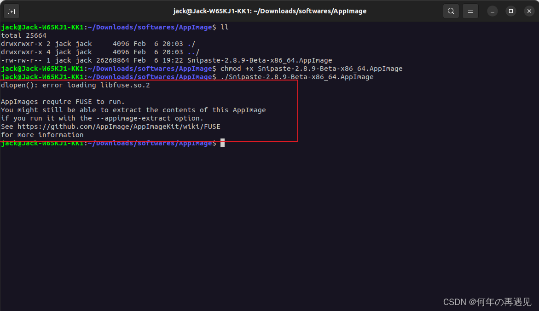Minimize the terminal window
Image resolution: width=539 pixels, height=311 pixels.
click(x=492, y=11)
